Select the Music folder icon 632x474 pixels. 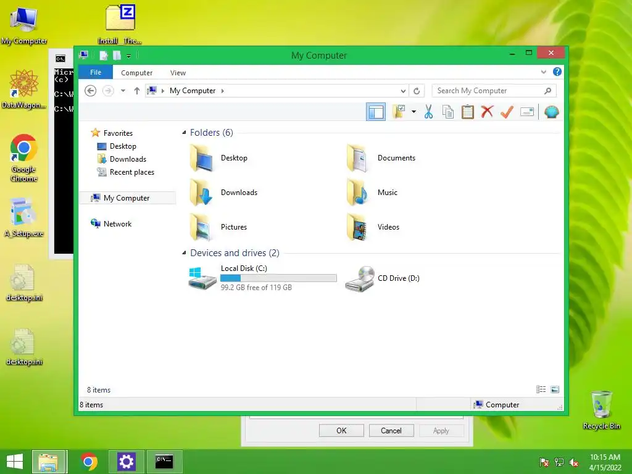tap(357, 193)
